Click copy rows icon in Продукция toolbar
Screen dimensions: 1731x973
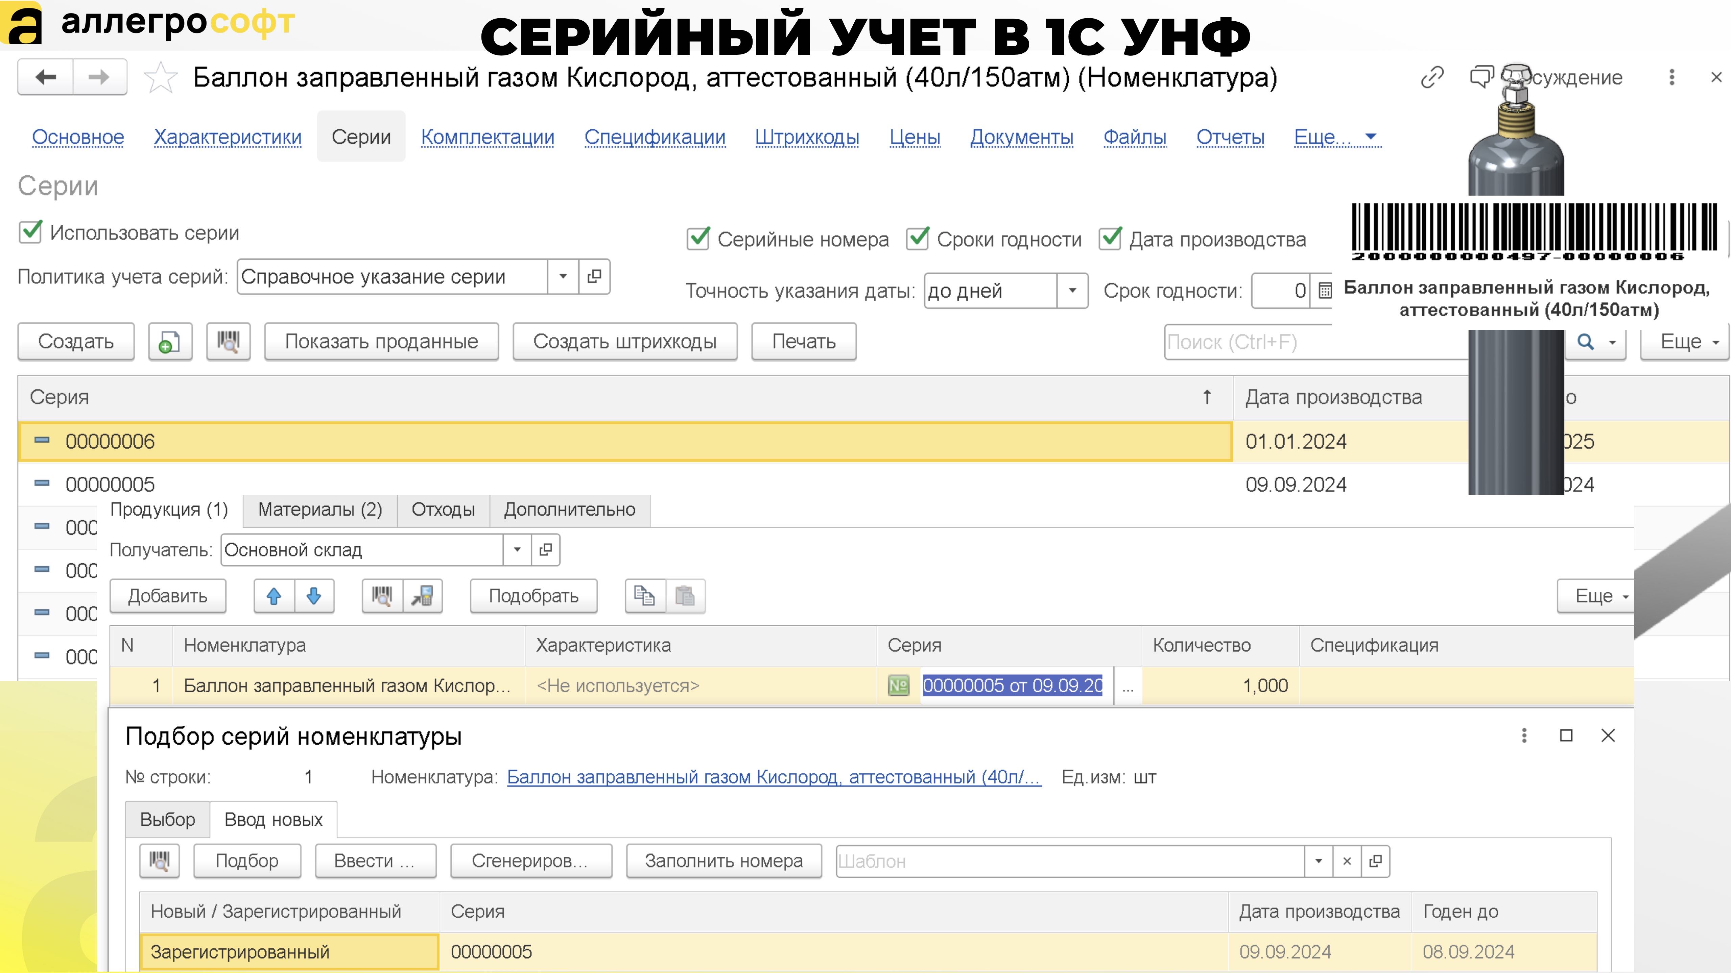(645, 596)
